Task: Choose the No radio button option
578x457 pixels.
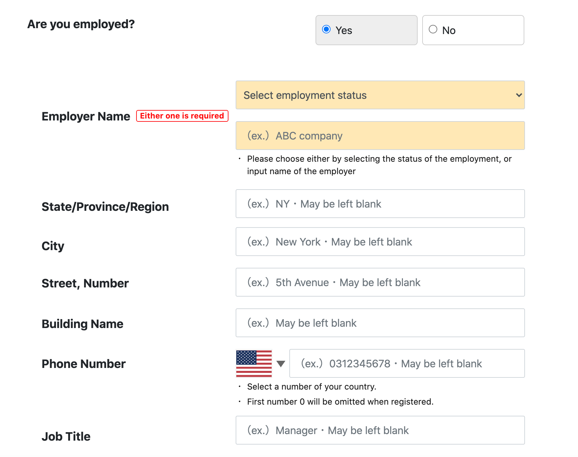Action: point(433,29)
